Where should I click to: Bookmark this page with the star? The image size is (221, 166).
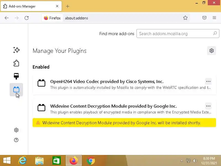click(185, 18)
